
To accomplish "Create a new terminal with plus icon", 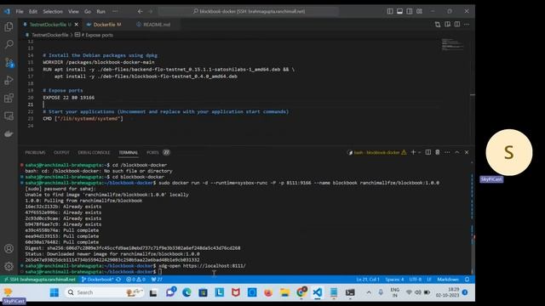I will point(413,152).
